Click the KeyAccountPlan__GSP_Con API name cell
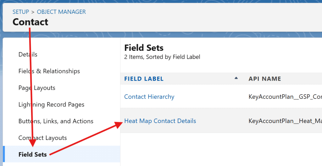 (x=285, y=97)
